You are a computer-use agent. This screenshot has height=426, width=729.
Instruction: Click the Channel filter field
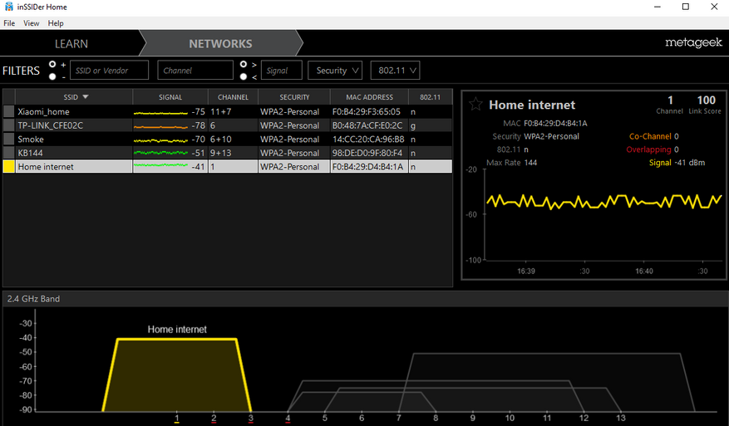tap(195, 70)
